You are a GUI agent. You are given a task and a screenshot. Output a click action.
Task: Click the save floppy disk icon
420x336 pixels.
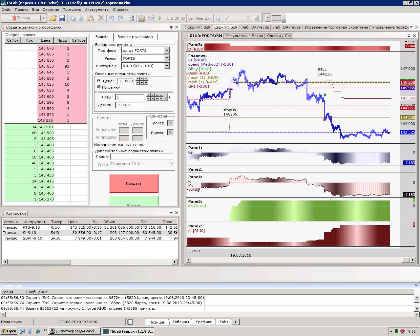[x=62, y=18]
